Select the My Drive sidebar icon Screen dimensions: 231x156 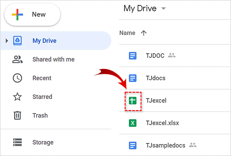pos(17,41)
